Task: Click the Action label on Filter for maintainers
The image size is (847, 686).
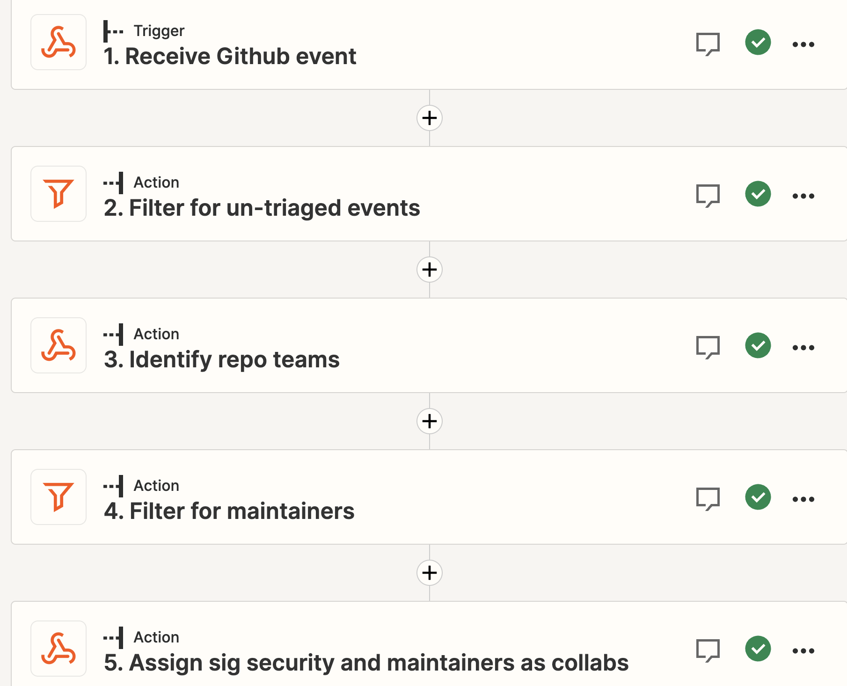Action: tap(156, 486)
